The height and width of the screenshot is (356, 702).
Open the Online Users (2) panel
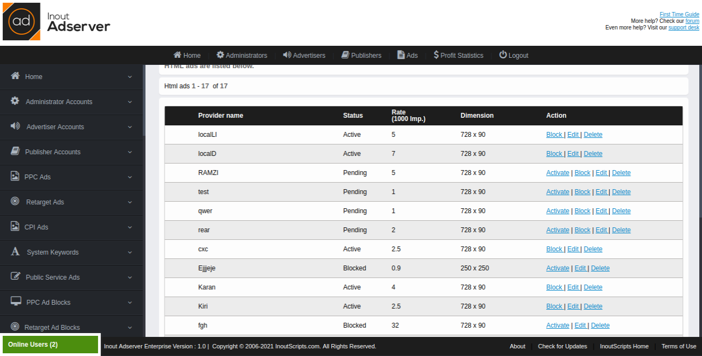click(x=50, y=345)
